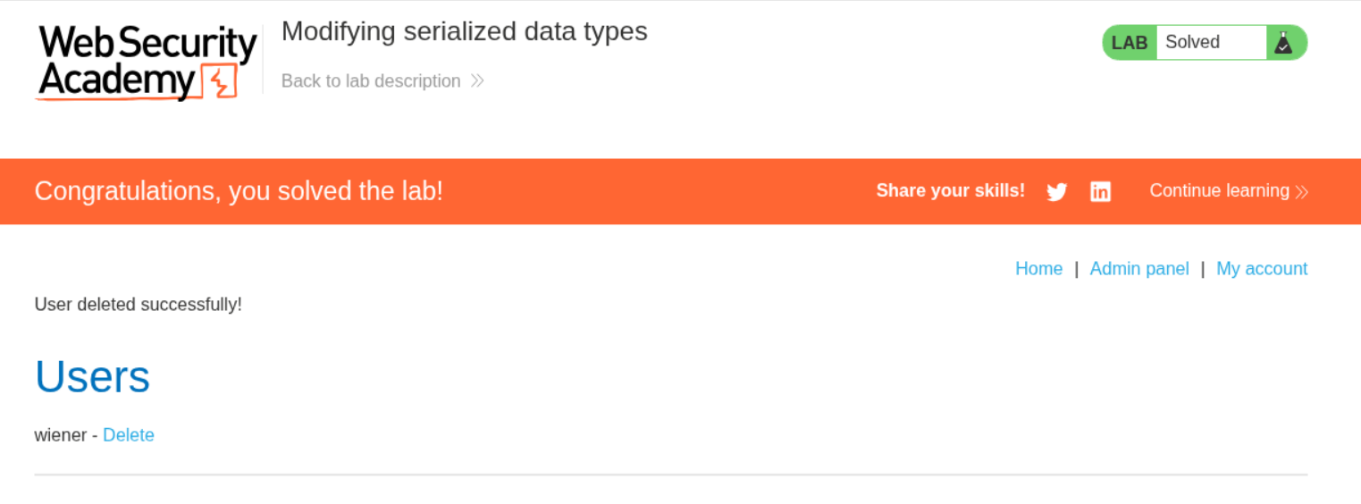
Task: Click the 'Modifying serialized data types' title
Action: click(x=464, y=31)
